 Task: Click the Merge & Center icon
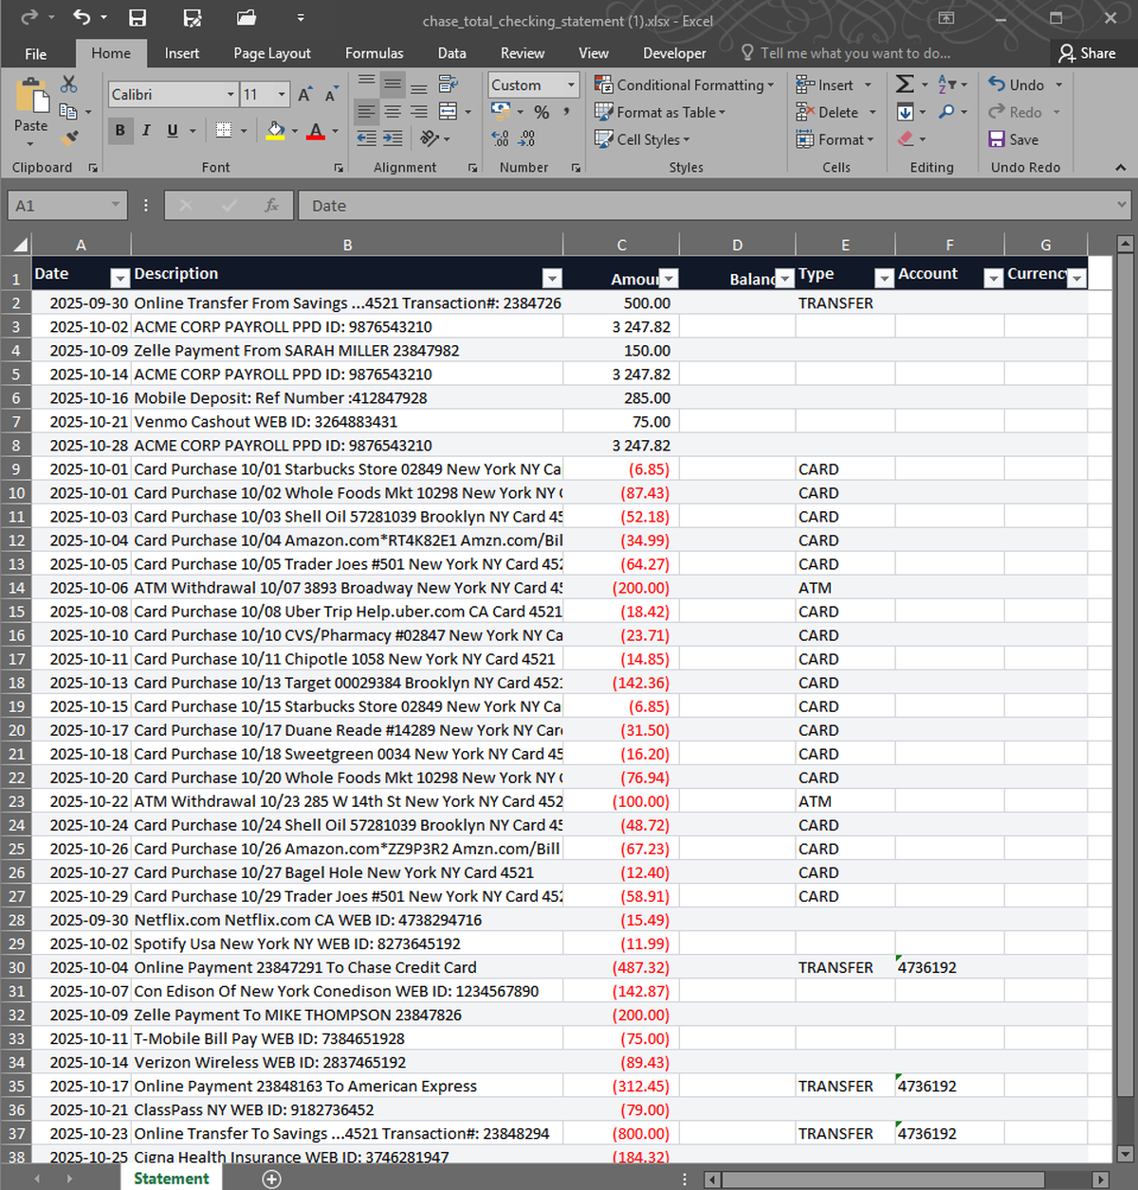448,112
